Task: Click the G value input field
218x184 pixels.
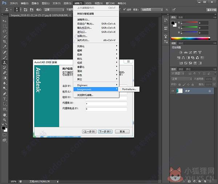Action: (x=203, y=28)
